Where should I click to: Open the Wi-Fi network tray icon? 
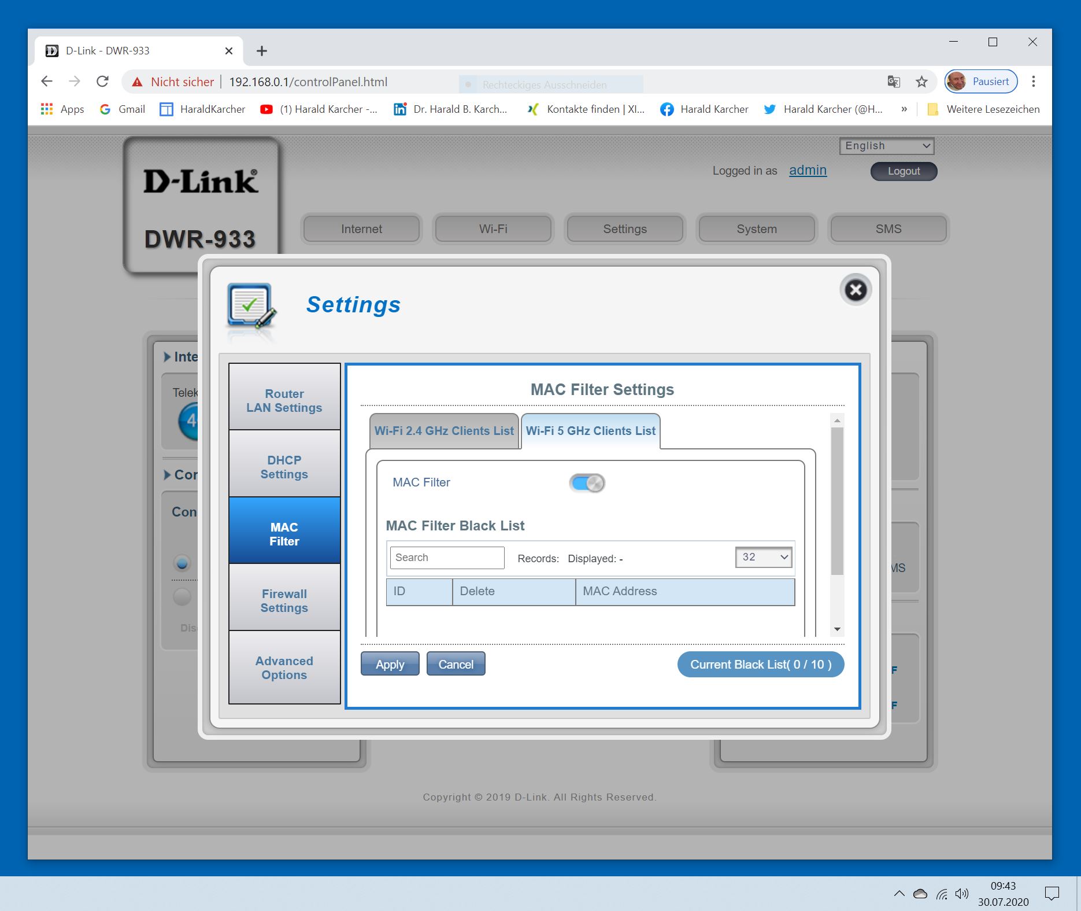click(x=942, y=894)
